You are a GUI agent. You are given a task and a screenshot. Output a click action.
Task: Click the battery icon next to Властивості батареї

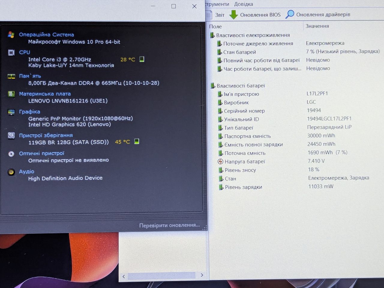[213, 86]
